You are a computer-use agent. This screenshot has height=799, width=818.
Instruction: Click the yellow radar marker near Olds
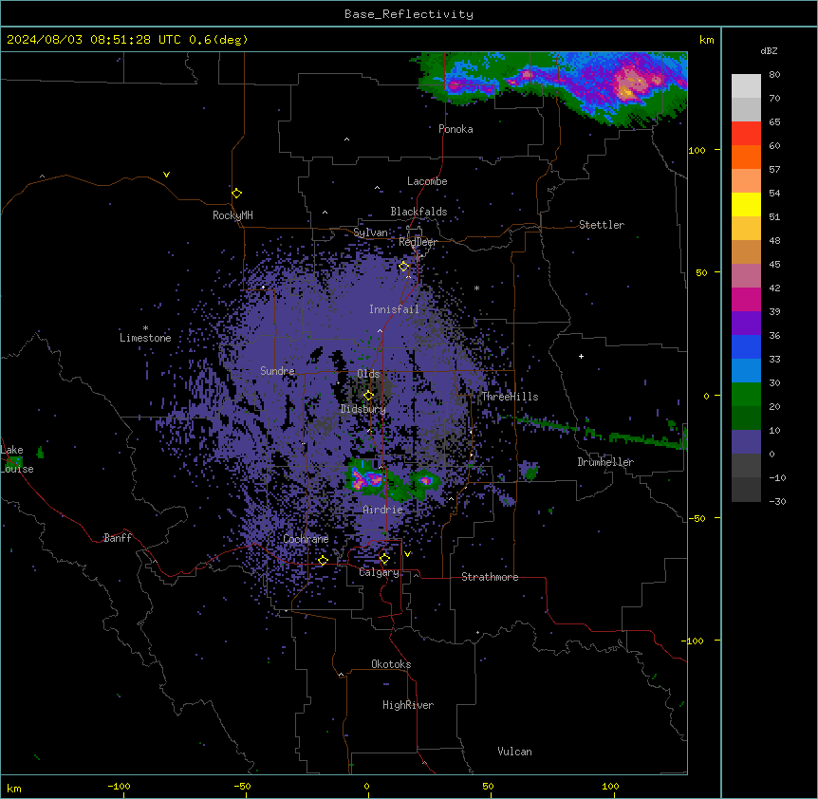(368, 395)
